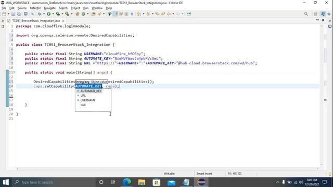Open the Window menu
The width and height of the screenshot is (333, 187).
[x=97, y=8]
